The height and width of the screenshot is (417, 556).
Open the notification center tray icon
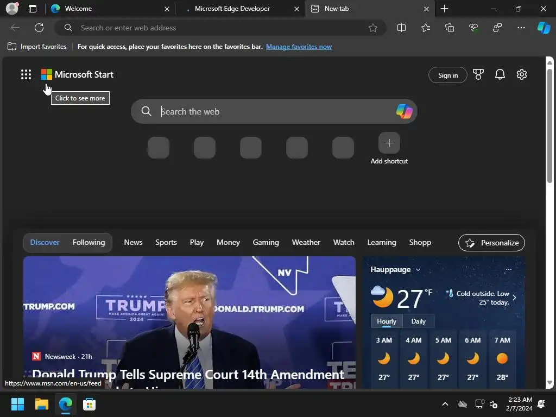[x=541, y=404]
